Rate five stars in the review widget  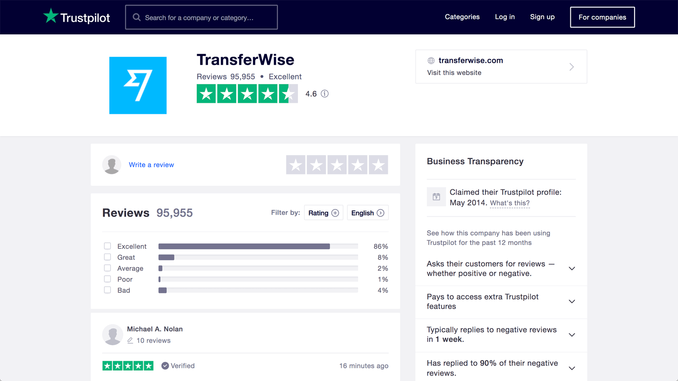tap(378, 165)
